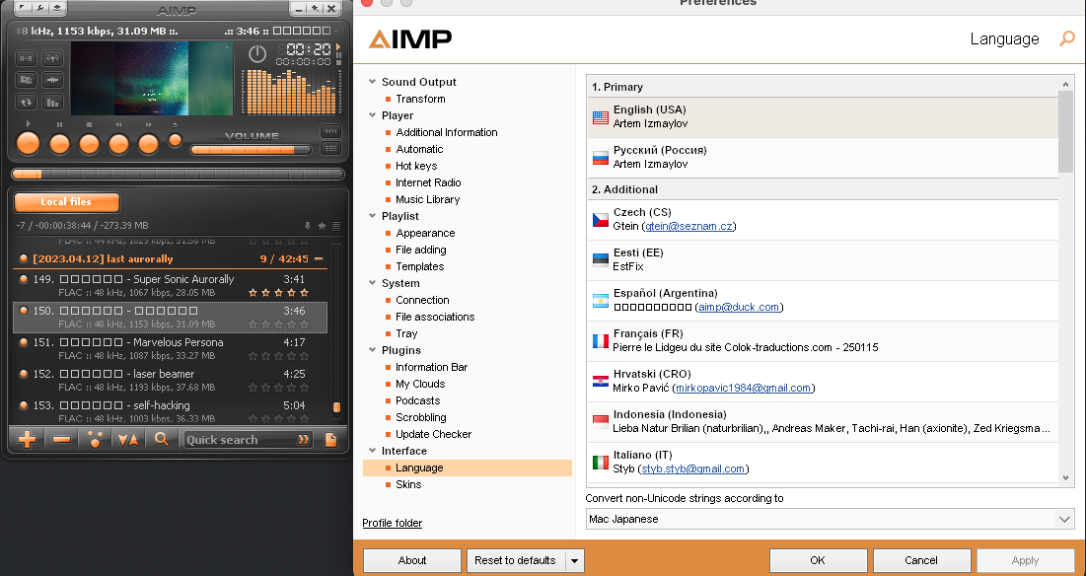Click the track seek progress bar
This screenshot has height=576, width=1086.
(x=178, y=174)
